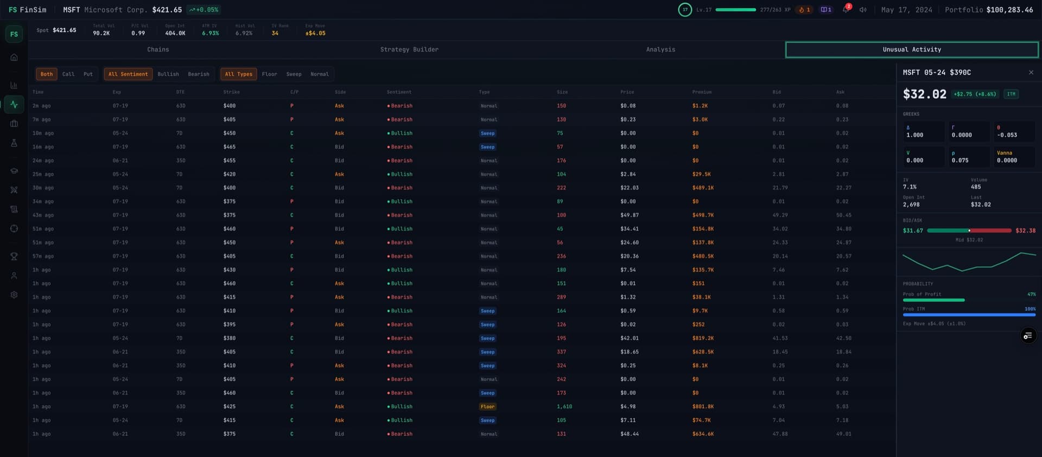Select the Call filter option

coord(68,74)
